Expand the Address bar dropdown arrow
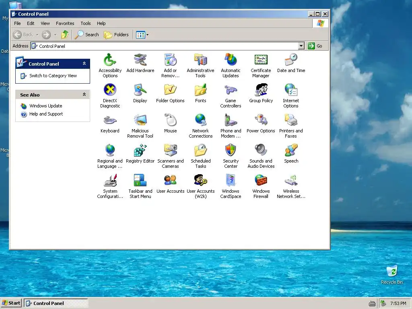The height and width of the screenshot is (309, 412). tap(301, 46)
